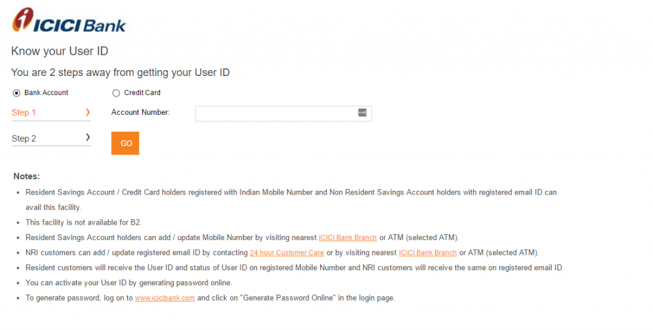The image size is (653, 330).
Task: Select the Bank Account radio button
Action: [x=16, y=93]
